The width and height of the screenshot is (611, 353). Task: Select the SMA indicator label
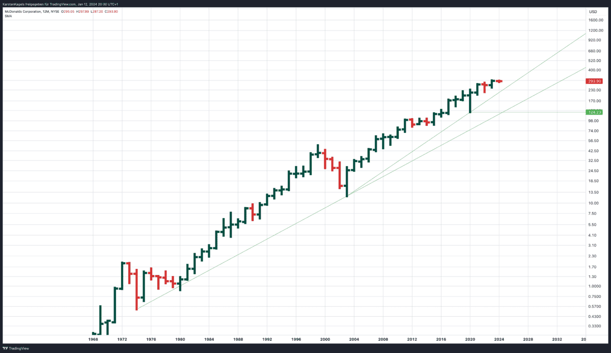tap(8, 16)
